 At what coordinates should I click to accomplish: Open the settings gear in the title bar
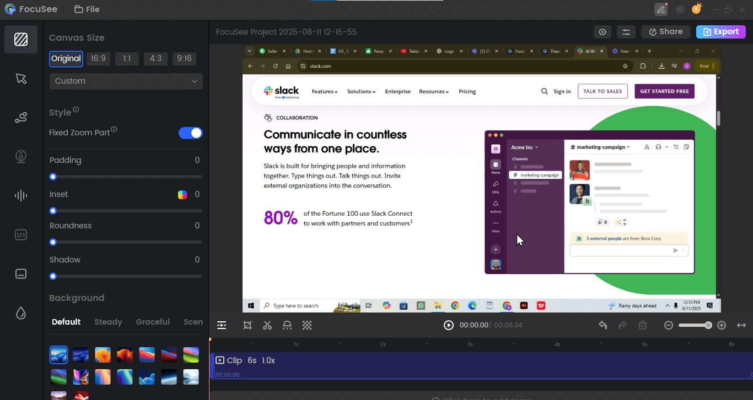(680, 9)
